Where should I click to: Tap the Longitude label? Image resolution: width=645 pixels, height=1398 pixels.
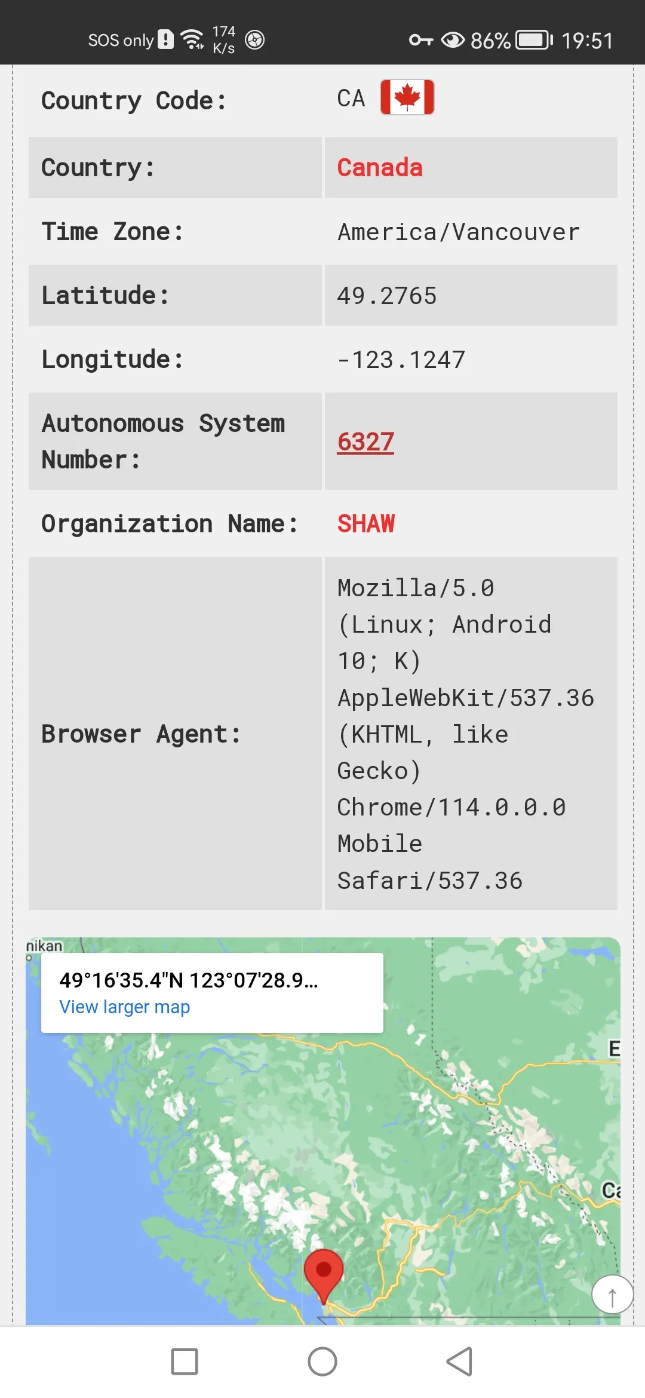pyautogui.click(x=112, y=360)
